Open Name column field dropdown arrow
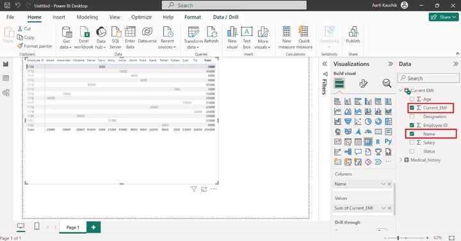This screenshot has width=461, height=241. click(x=384, y=184)
